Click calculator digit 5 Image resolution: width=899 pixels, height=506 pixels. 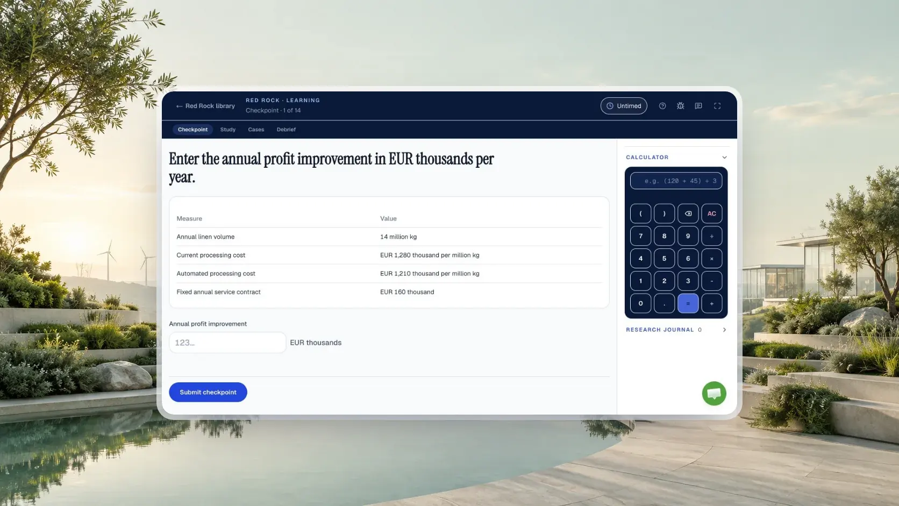point(664,259)
